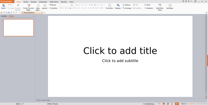Open the Presentation application menu arrow

[13, 2]
